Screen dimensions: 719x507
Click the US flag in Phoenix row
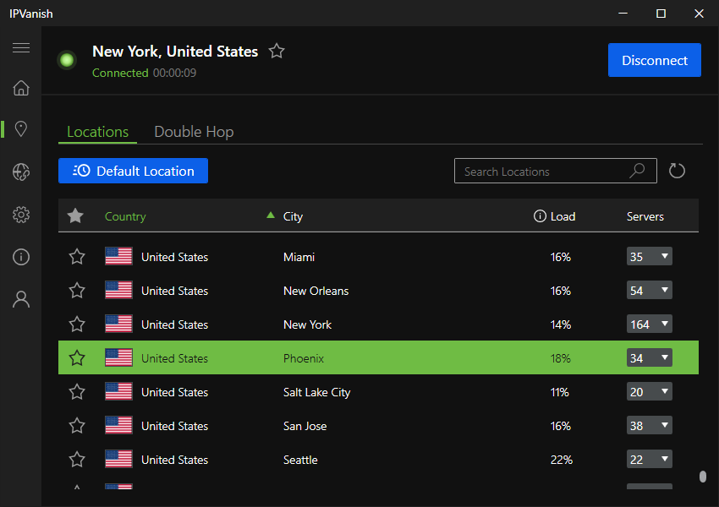pyautogui.click(x=118, y=357)
